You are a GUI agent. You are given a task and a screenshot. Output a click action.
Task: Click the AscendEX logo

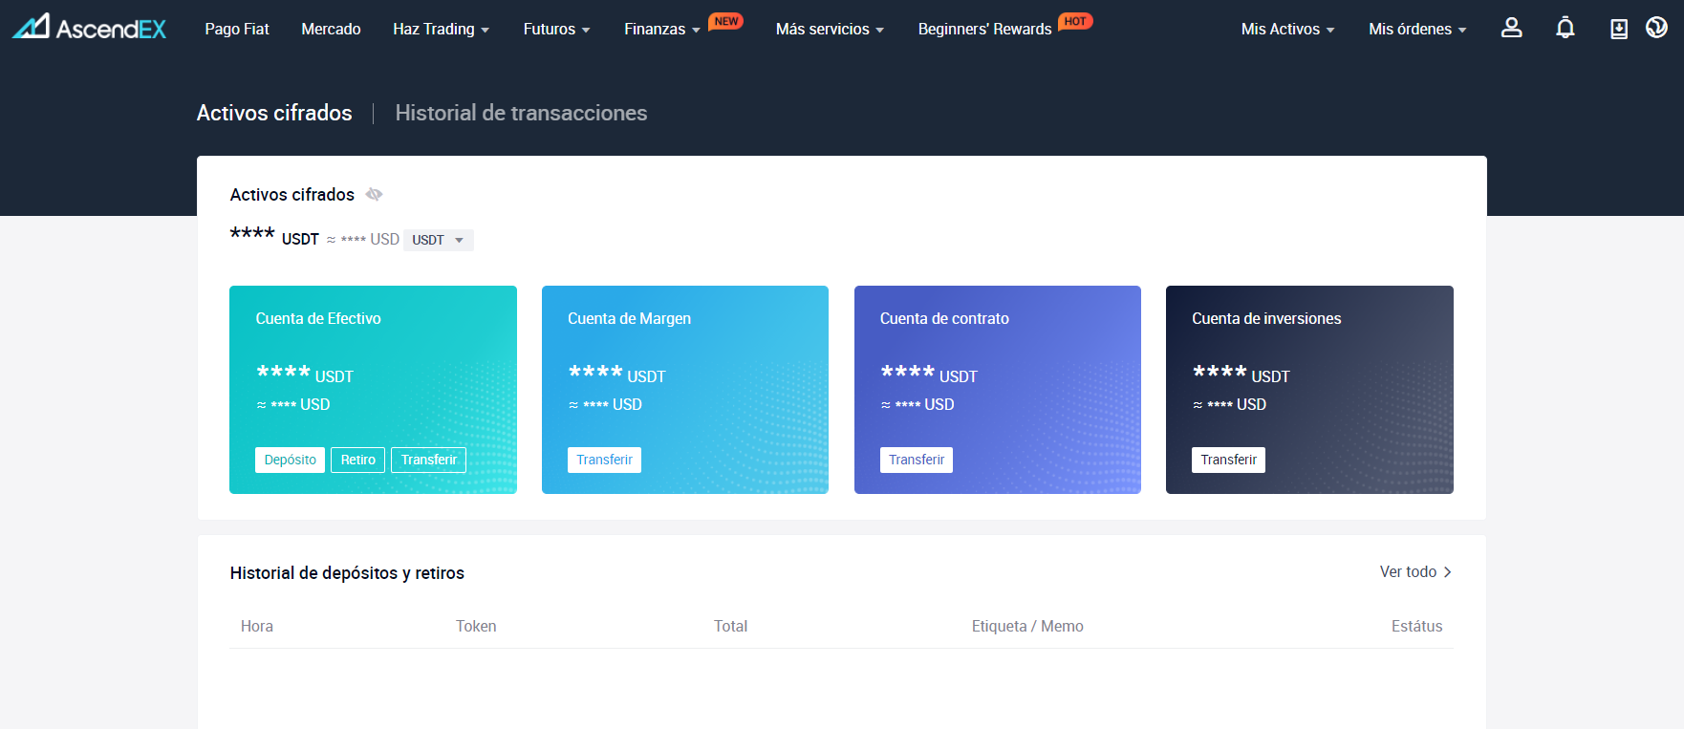(x=89, y=28)
